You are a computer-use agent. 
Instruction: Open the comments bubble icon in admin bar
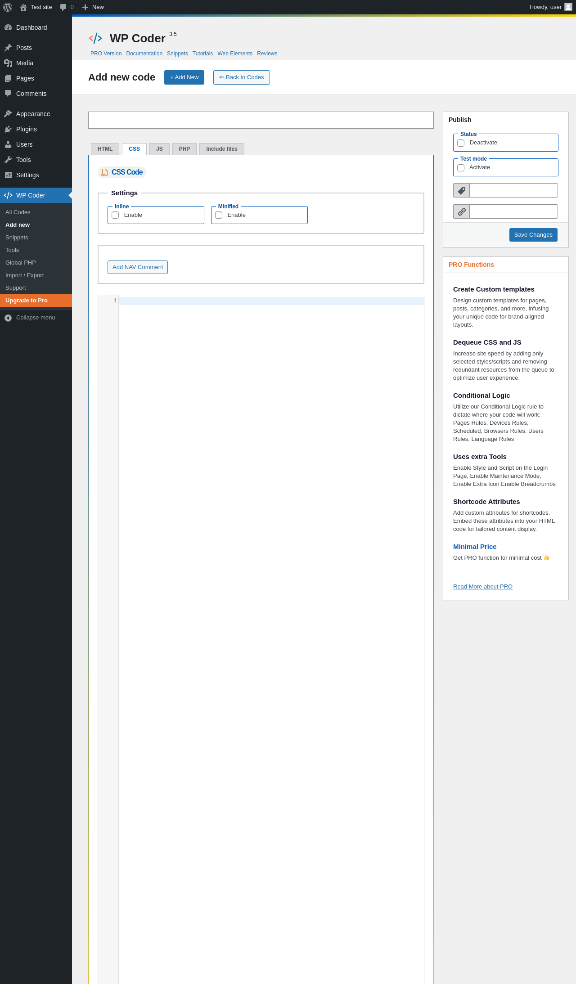pos(63,7)
